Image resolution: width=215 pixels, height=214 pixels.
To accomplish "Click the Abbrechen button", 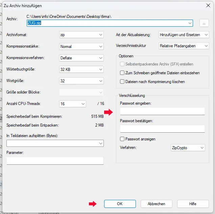I will [x=156, y=204].
